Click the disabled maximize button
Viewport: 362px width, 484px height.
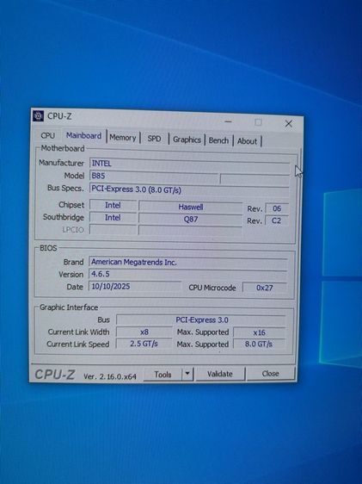pyautogui.click(x=258, y=122)
